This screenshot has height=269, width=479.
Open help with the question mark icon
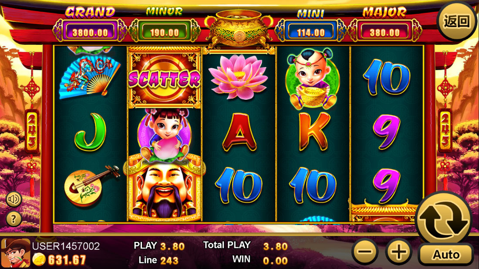click(x=14, y=219)
